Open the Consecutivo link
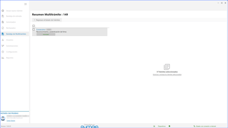Screen dimensions: 228x128 (x=41, y=30)
